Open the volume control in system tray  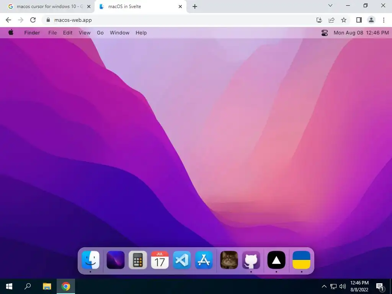click(x=343, y=286)
